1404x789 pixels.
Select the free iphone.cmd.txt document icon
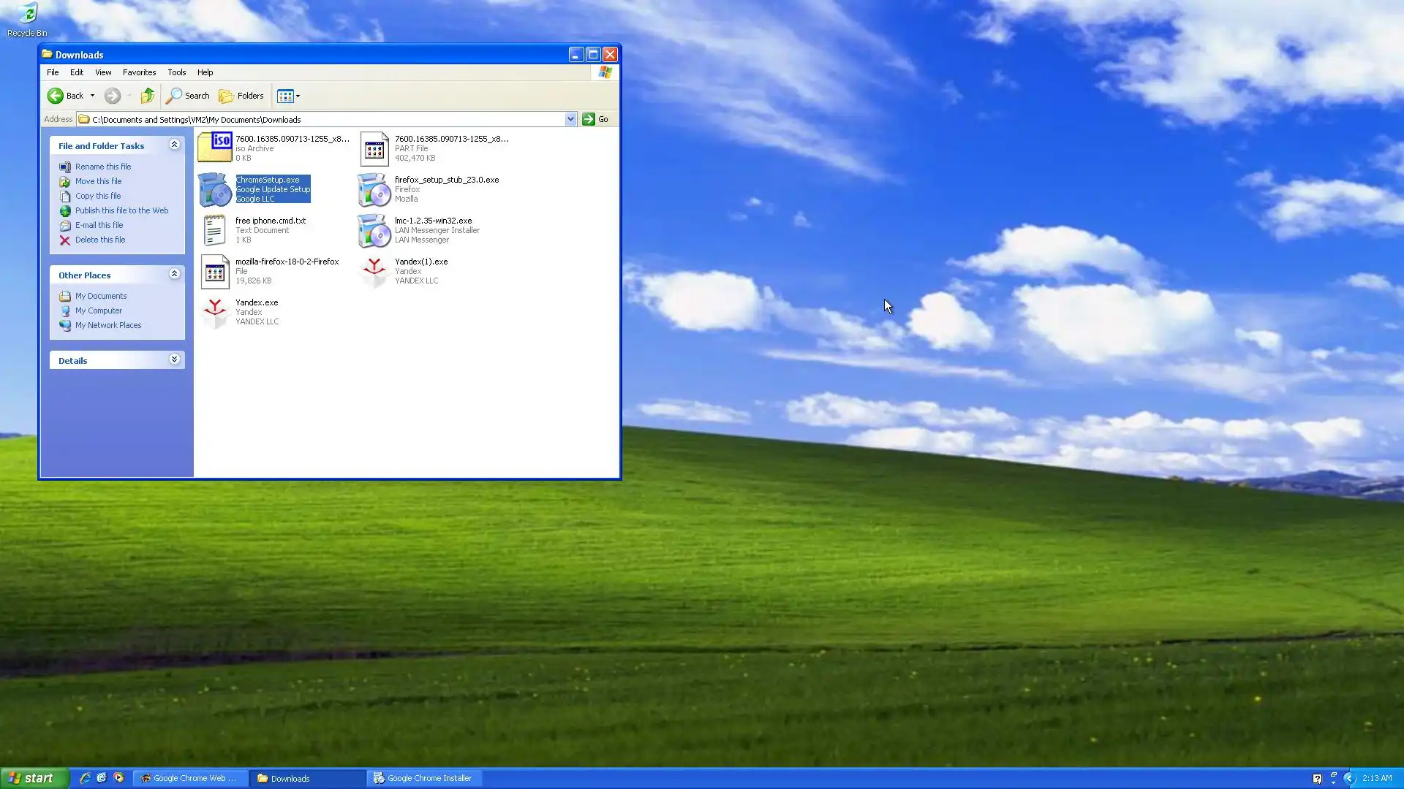214,231
